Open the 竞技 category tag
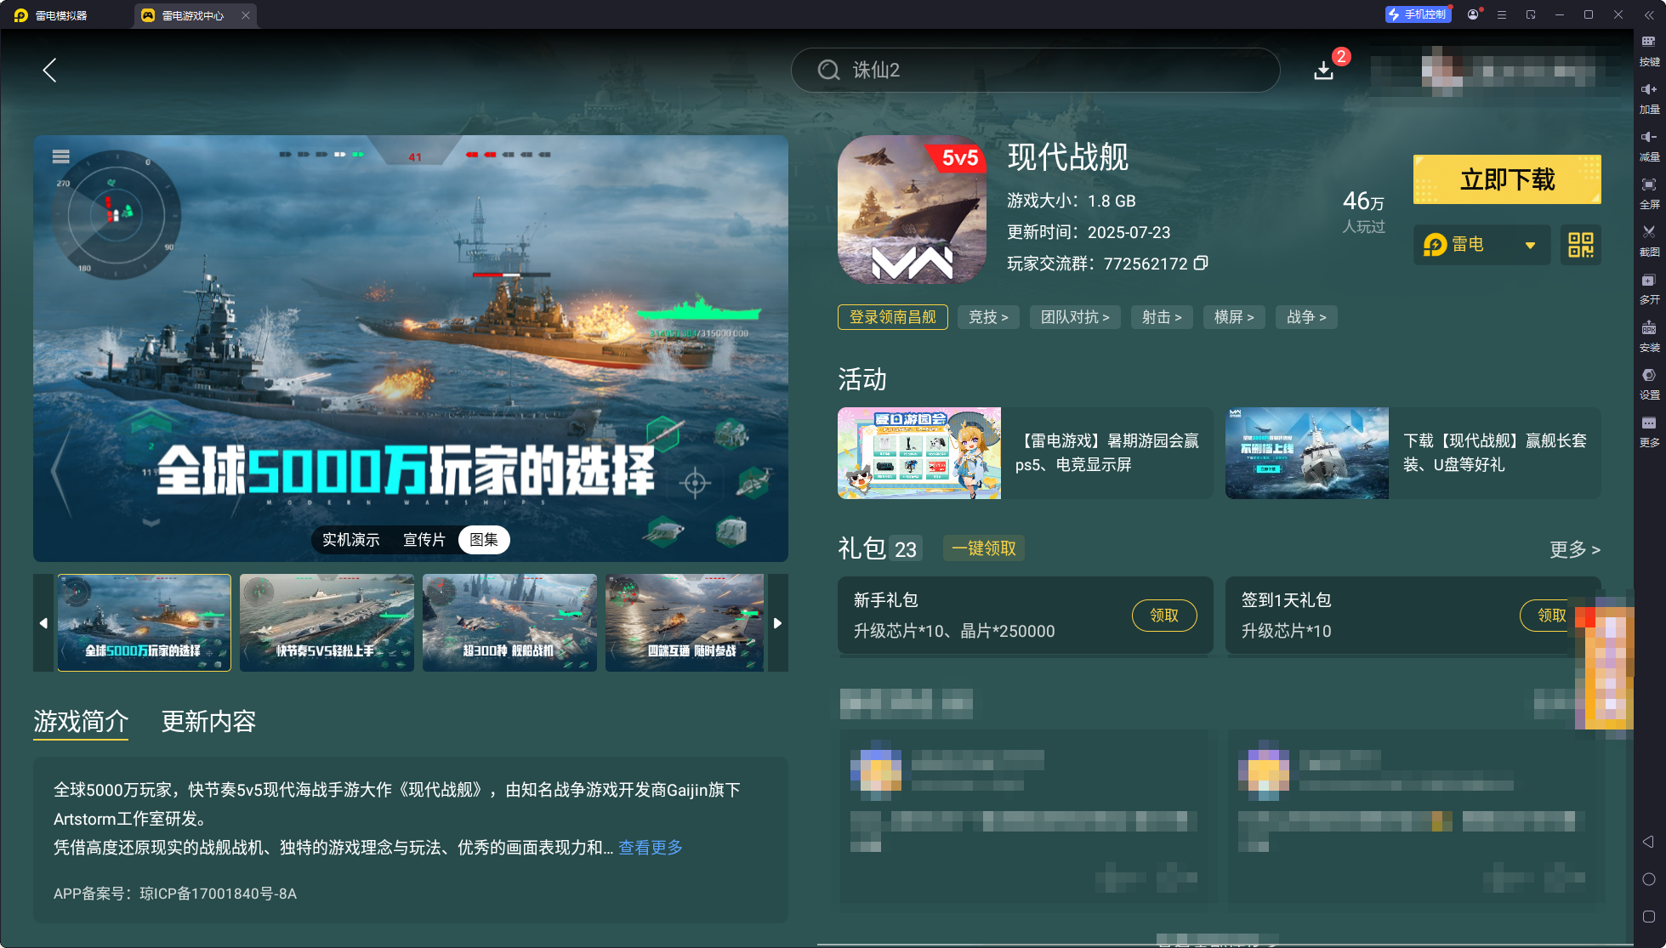Screen dimensions: 1666x948 coord(988,317)
